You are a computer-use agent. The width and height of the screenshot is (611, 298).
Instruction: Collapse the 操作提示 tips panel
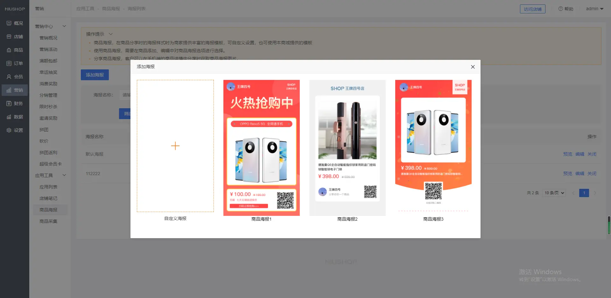click(111, 34)
